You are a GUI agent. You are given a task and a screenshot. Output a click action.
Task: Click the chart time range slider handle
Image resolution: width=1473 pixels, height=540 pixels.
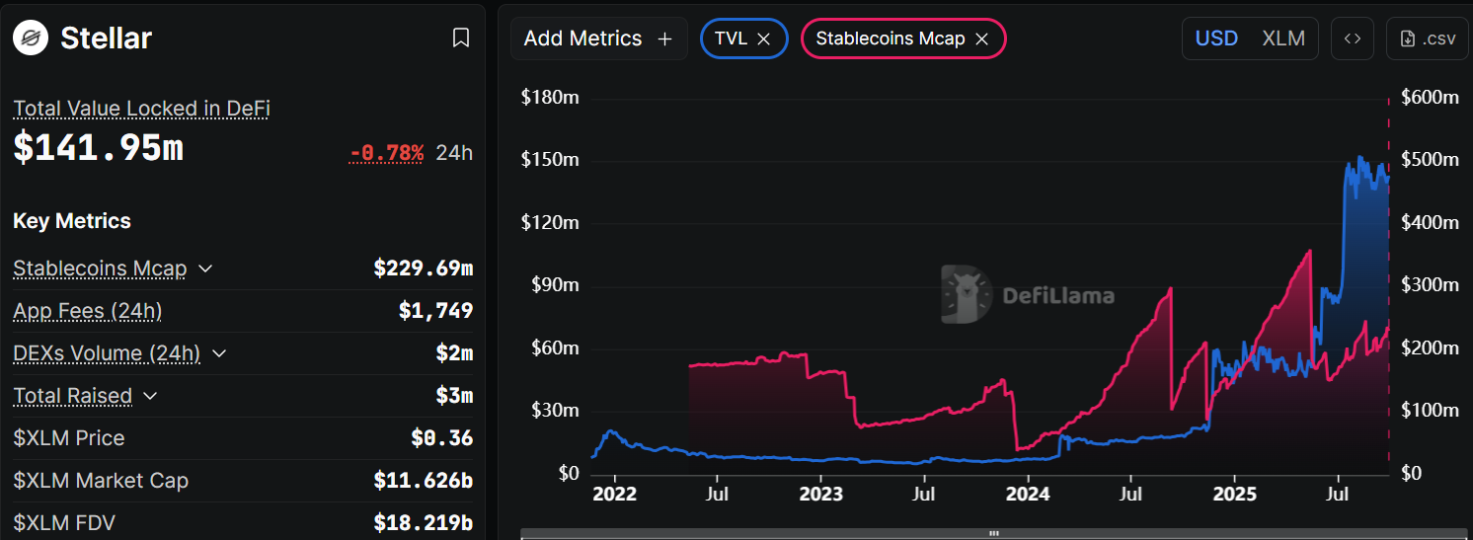993,534
